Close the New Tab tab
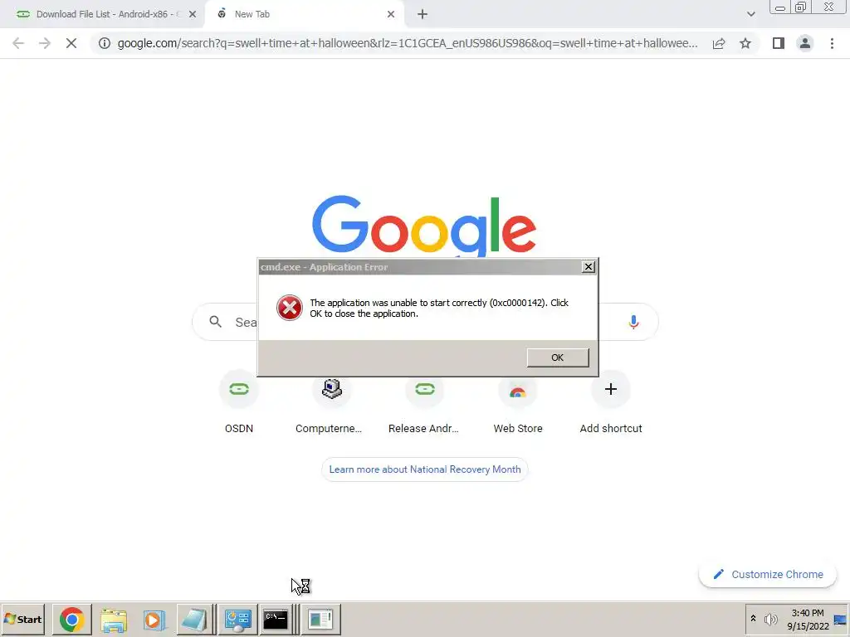 click(391, 14)
